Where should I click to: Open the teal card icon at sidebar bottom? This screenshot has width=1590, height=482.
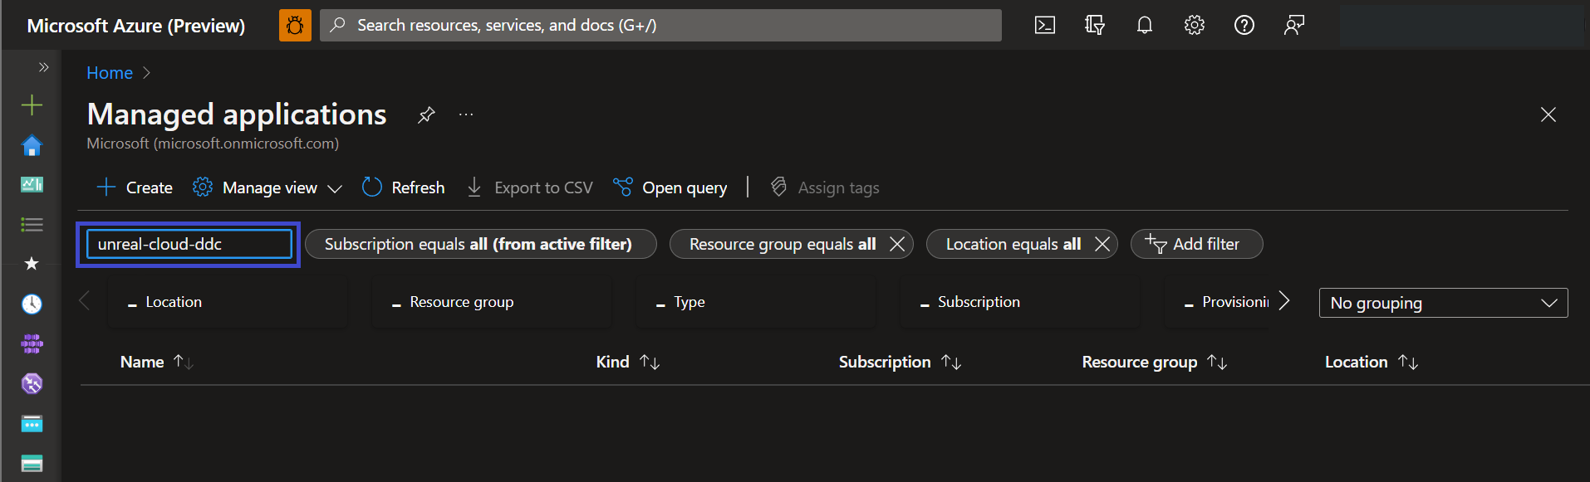tap(32, 463)
